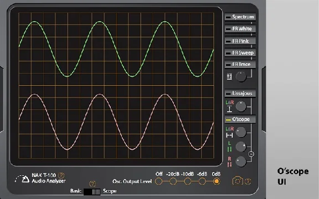The width and height of the screenshot is (319, 199).
Task: Click the L/R link circle connector
Action: pyautogui.click(x=251, y=154)
